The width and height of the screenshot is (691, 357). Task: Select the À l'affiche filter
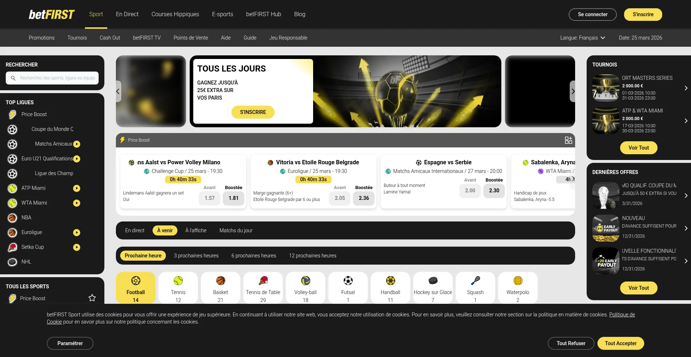tap(196, 230)
